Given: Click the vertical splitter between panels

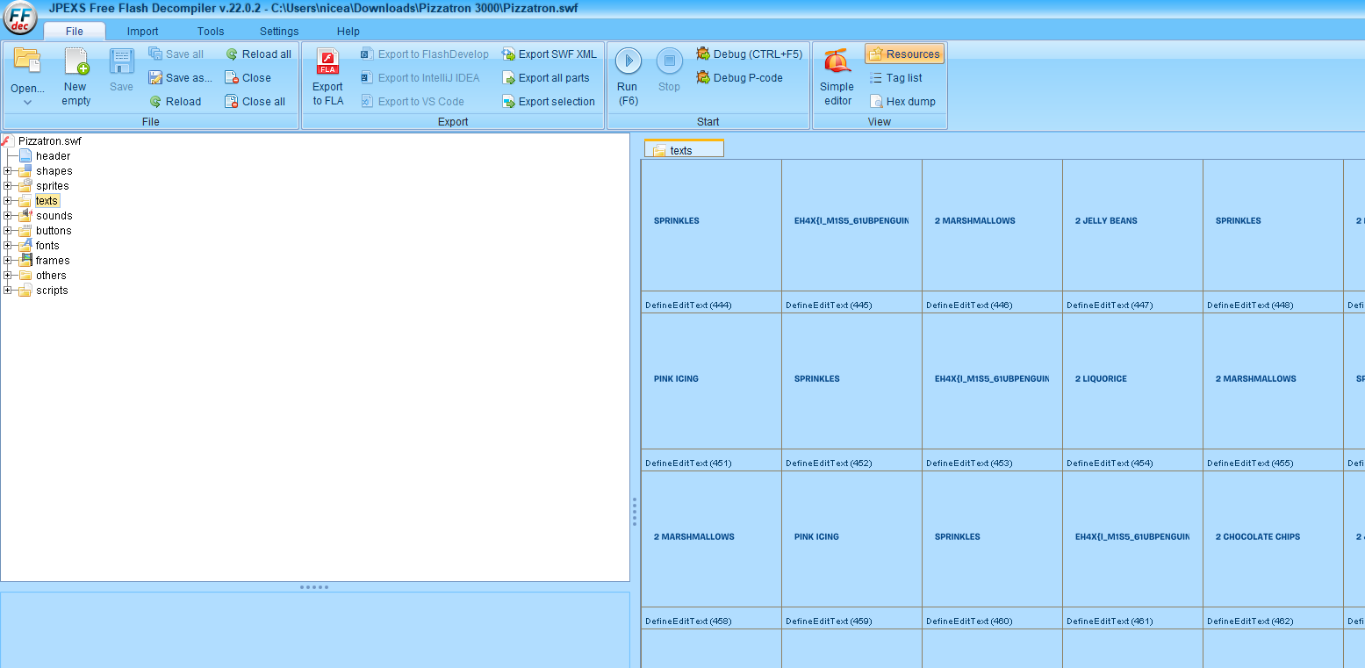Looking at the screenshot, I should pyautogui.click(x=635, y=511).
